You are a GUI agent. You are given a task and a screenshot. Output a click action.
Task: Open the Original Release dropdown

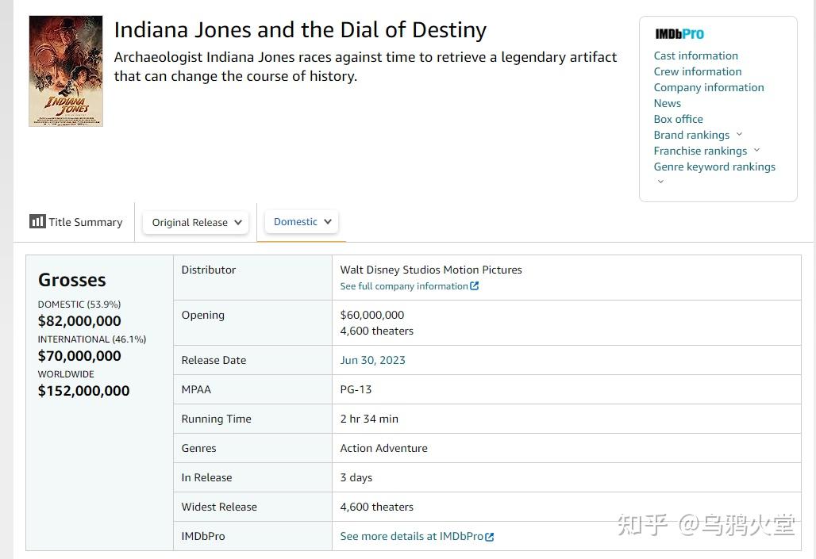tap(196, 223)
